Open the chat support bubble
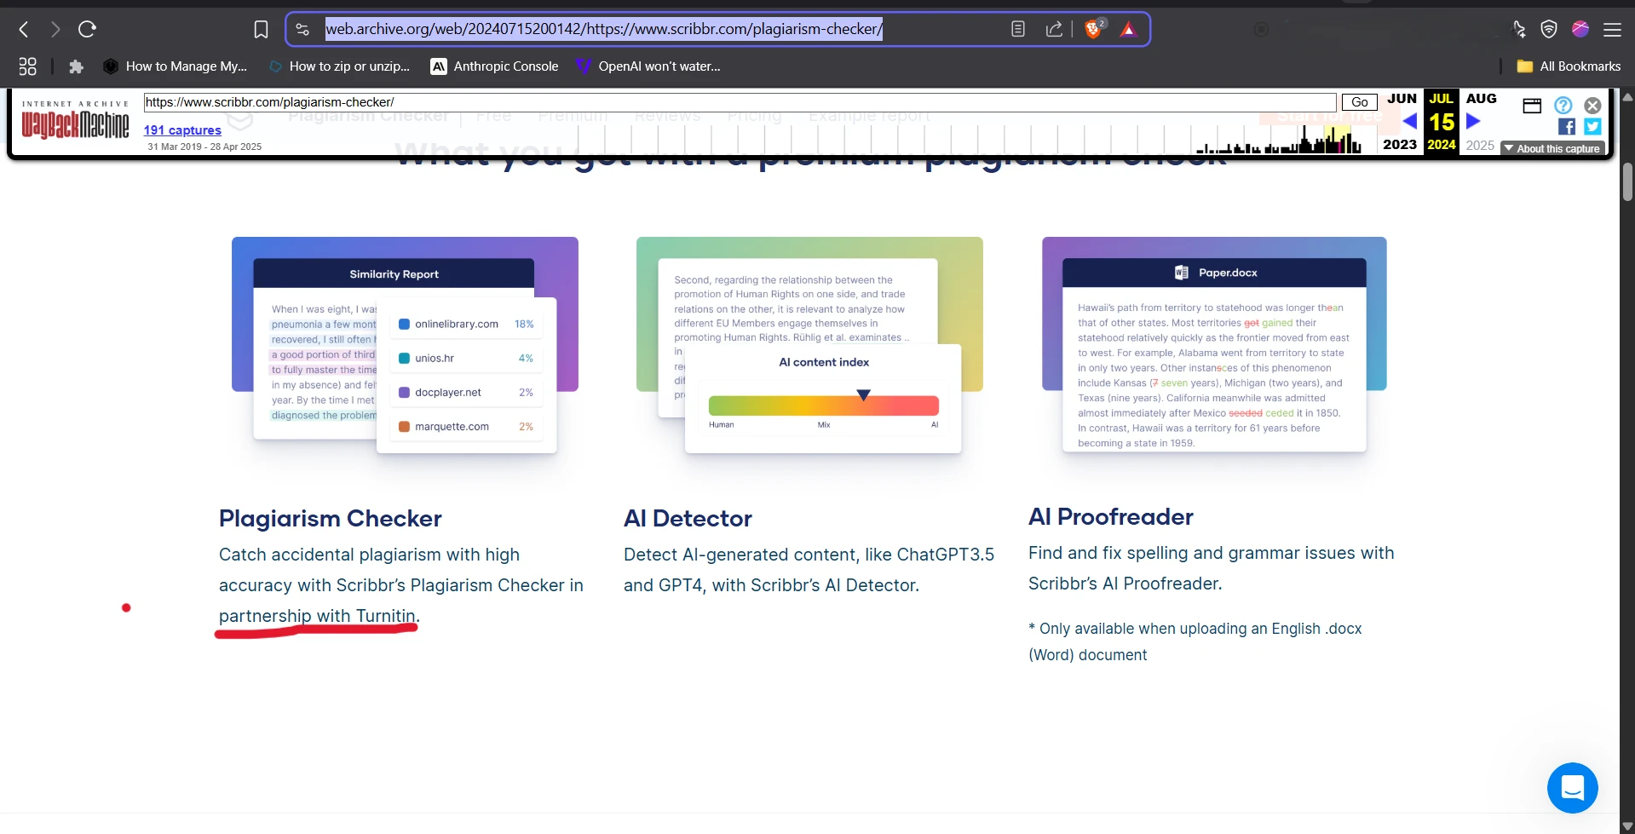Viewport: 1635px width, 834px height. pyautogui.click(x=1572, y=788)
